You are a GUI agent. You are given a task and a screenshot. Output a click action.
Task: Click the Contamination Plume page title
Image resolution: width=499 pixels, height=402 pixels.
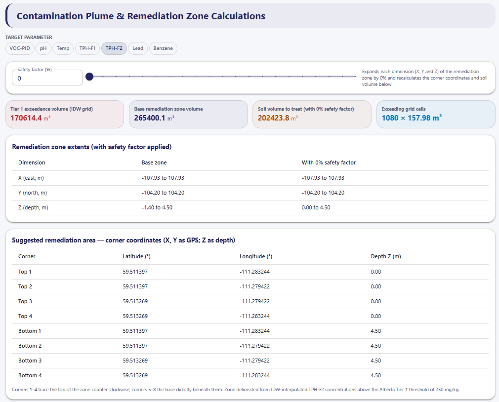pyautogui.click(x=141, y=16)
